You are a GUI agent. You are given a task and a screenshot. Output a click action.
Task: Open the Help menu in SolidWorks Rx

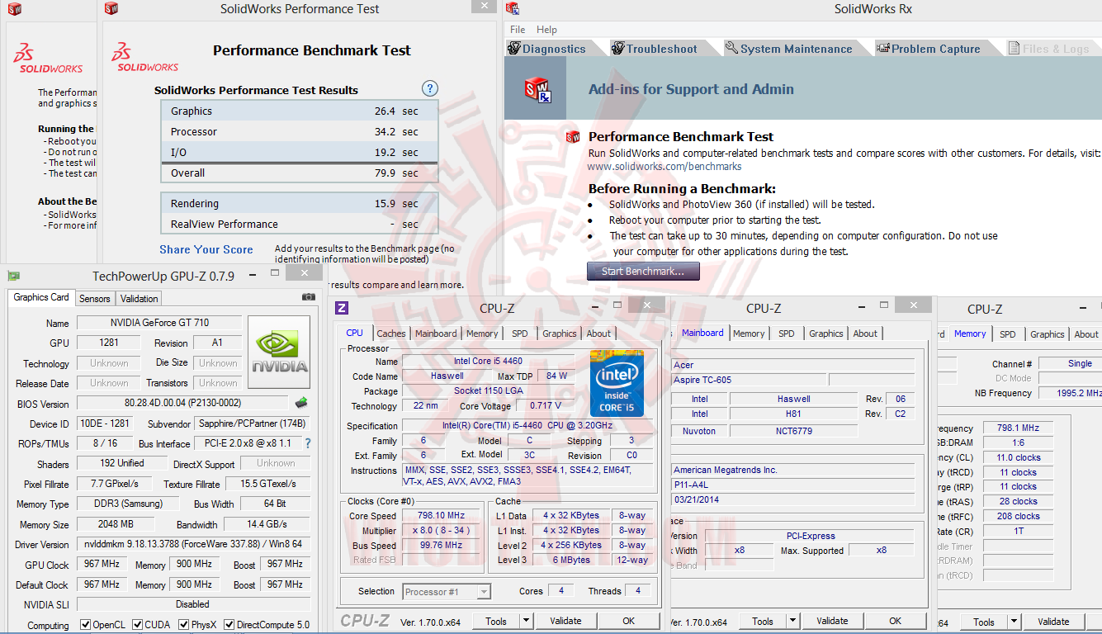[x=546, y=30]
